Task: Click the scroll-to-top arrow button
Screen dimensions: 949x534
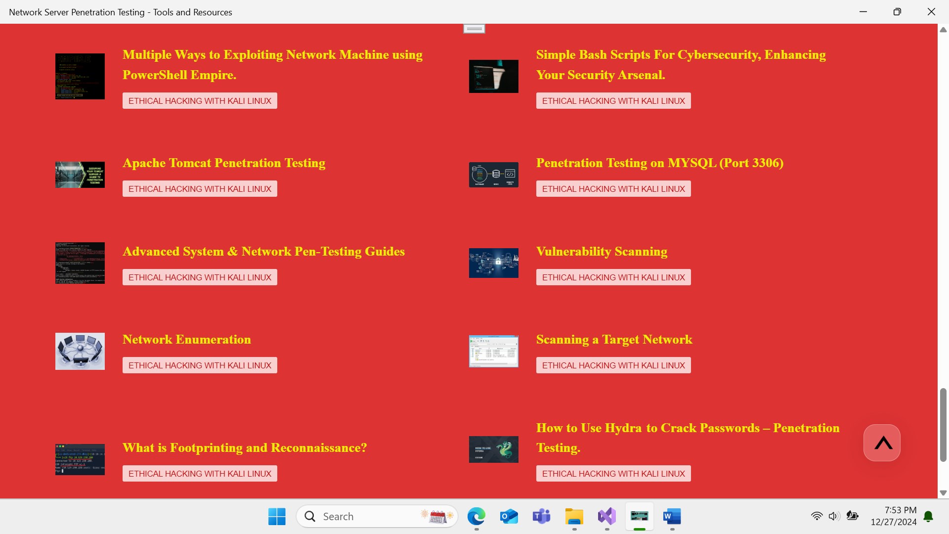Action: point(882,443)
